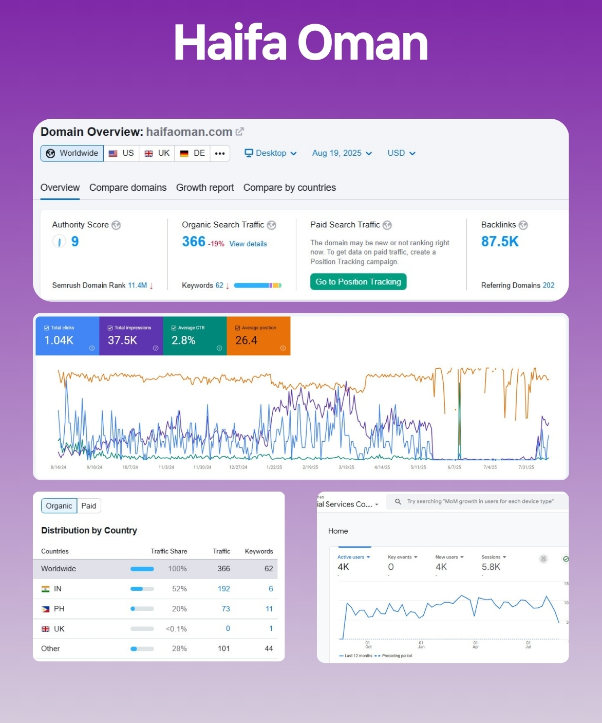Open the three-dots more countries menu
Image resolution: width=602 pixels, height=723 pixels.
coord(220,153)
